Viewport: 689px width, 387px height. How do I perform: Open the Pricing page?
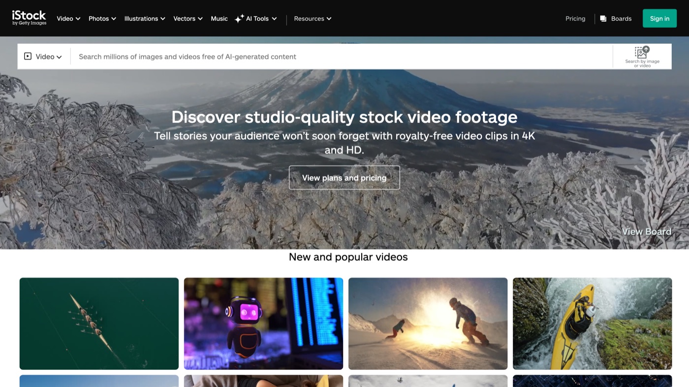(x=575, y=19)
